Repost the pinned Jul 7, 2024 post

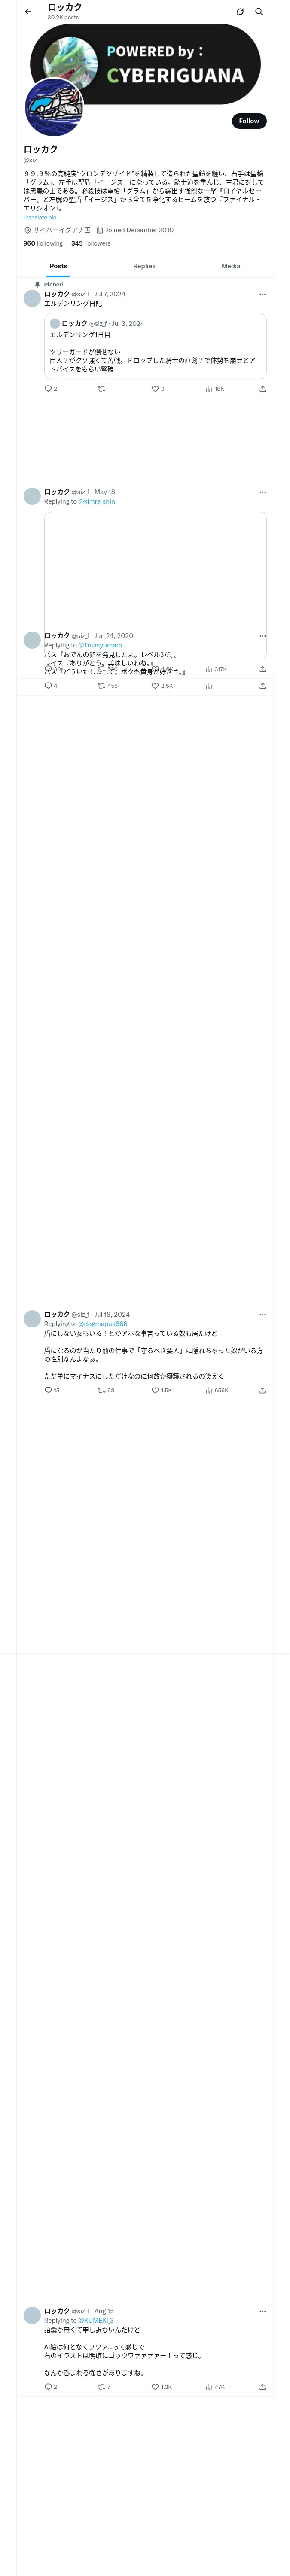[x=101, y=389]
